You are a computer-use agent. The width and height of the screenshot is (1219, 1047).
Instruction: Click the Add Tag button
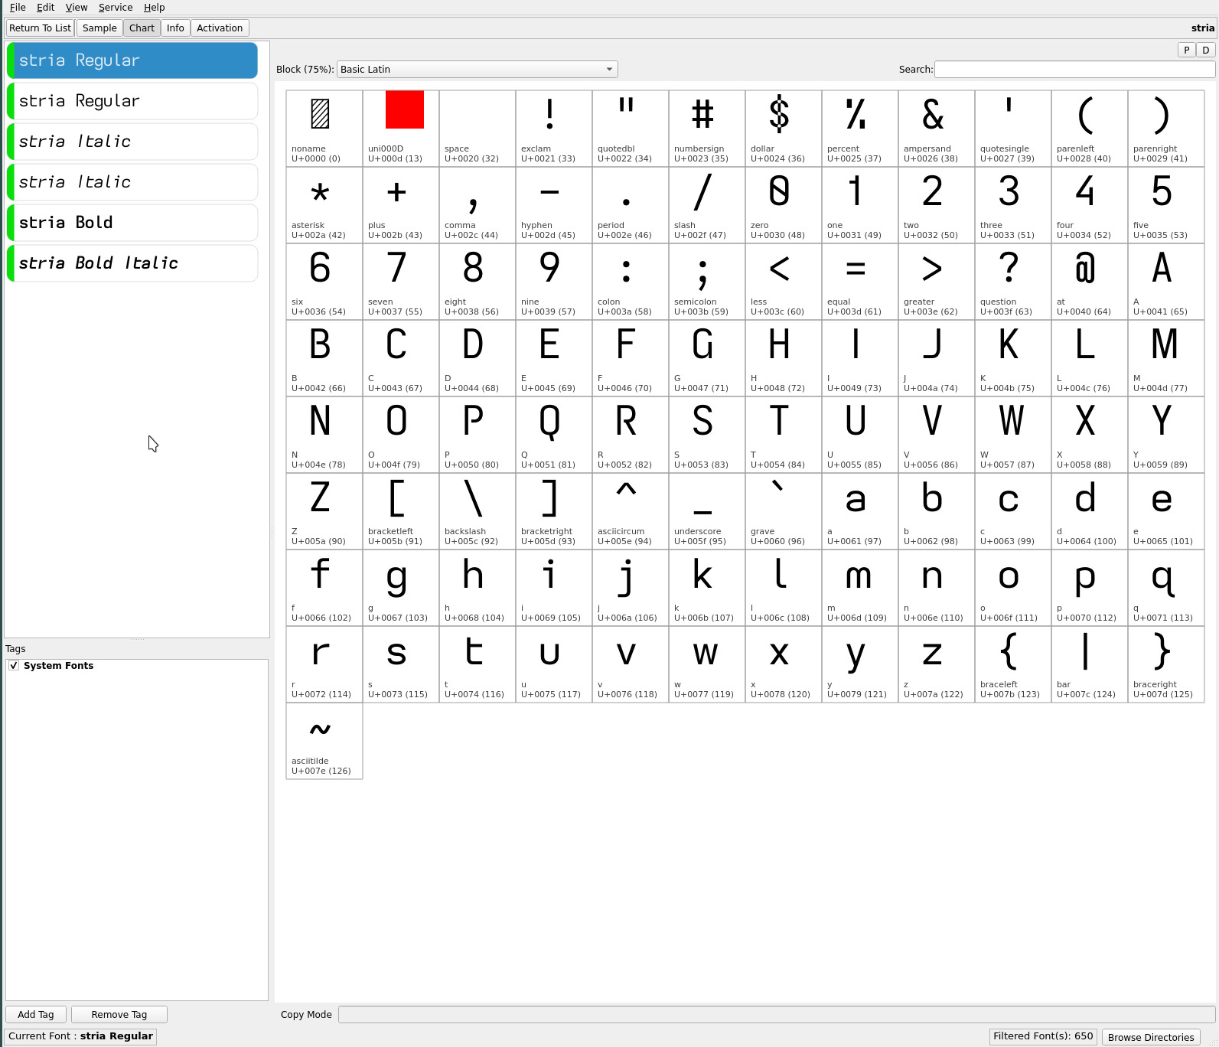(36, 1014)
